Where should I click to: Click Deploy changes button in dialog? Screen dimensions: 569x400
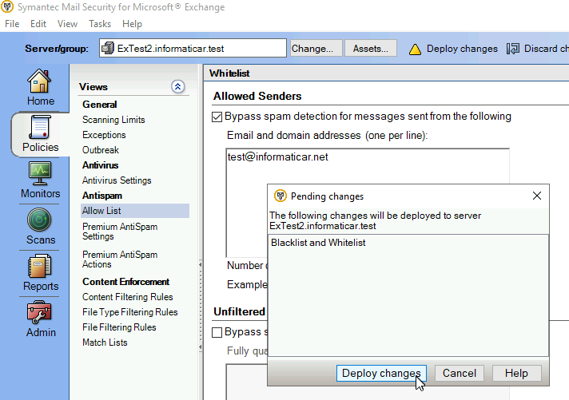point(381,373)
